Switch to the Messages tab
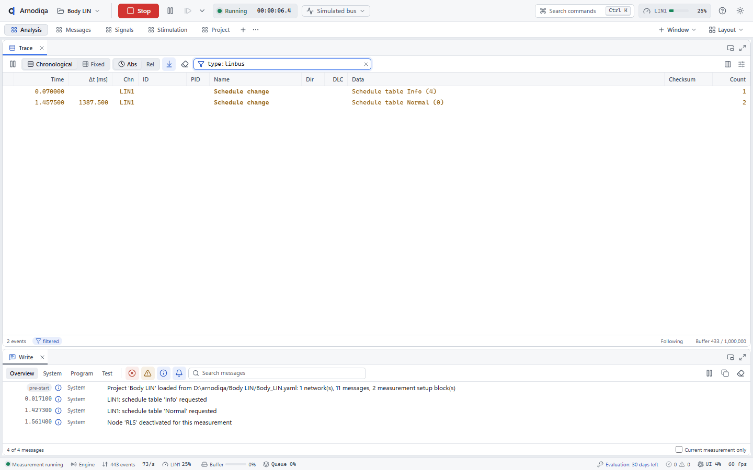This screenshot has width=753, height=470. tap(74, 30)
